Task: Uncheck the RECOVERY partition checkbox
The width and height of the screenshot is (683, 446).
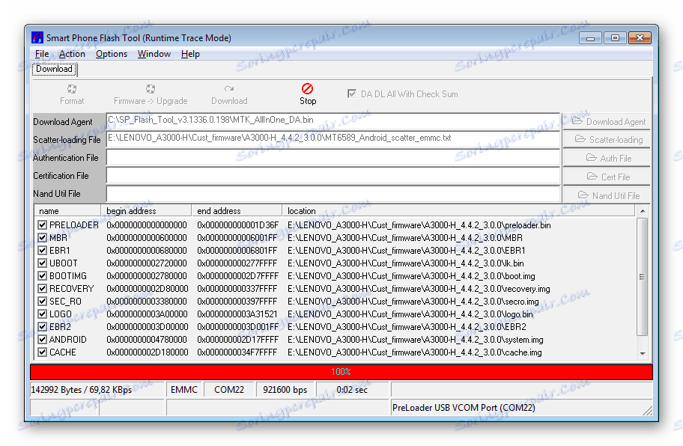Action: [x=42, y=289]
